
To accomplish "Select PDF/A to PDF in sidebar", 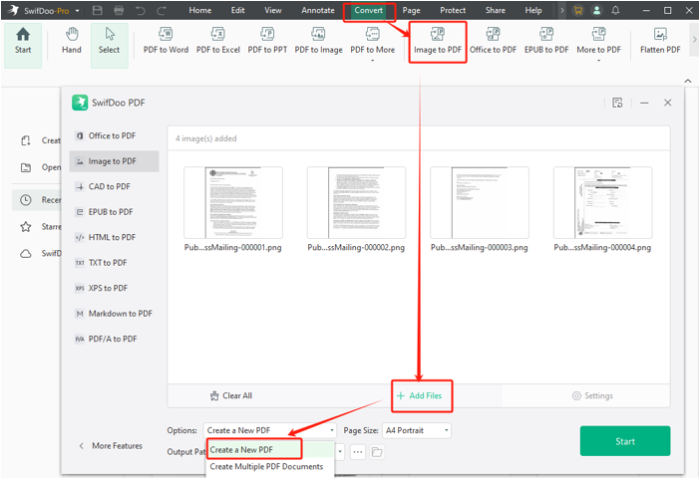I will pos(114,339).
